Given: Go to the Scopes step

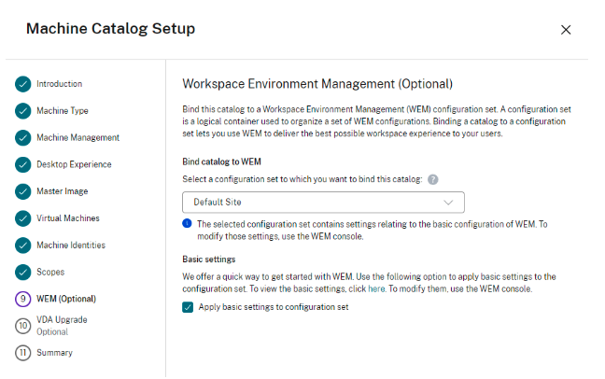Looking at the screenshot, I should coord(49,273).
